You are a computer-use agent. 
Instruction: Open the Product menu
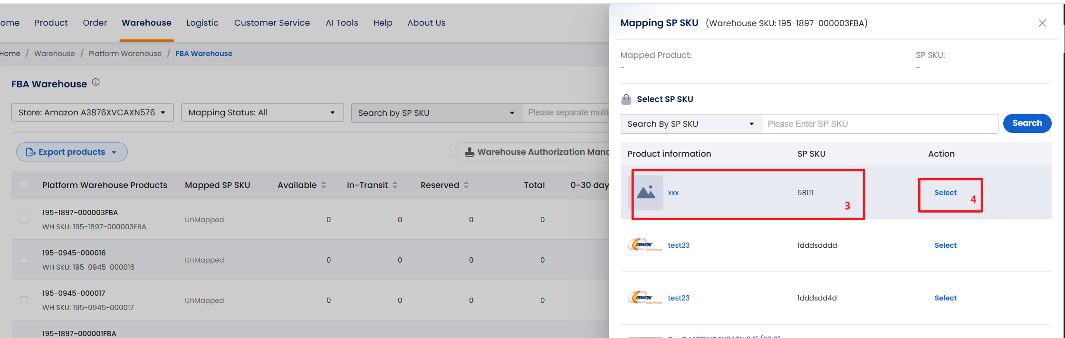point(51,23)
